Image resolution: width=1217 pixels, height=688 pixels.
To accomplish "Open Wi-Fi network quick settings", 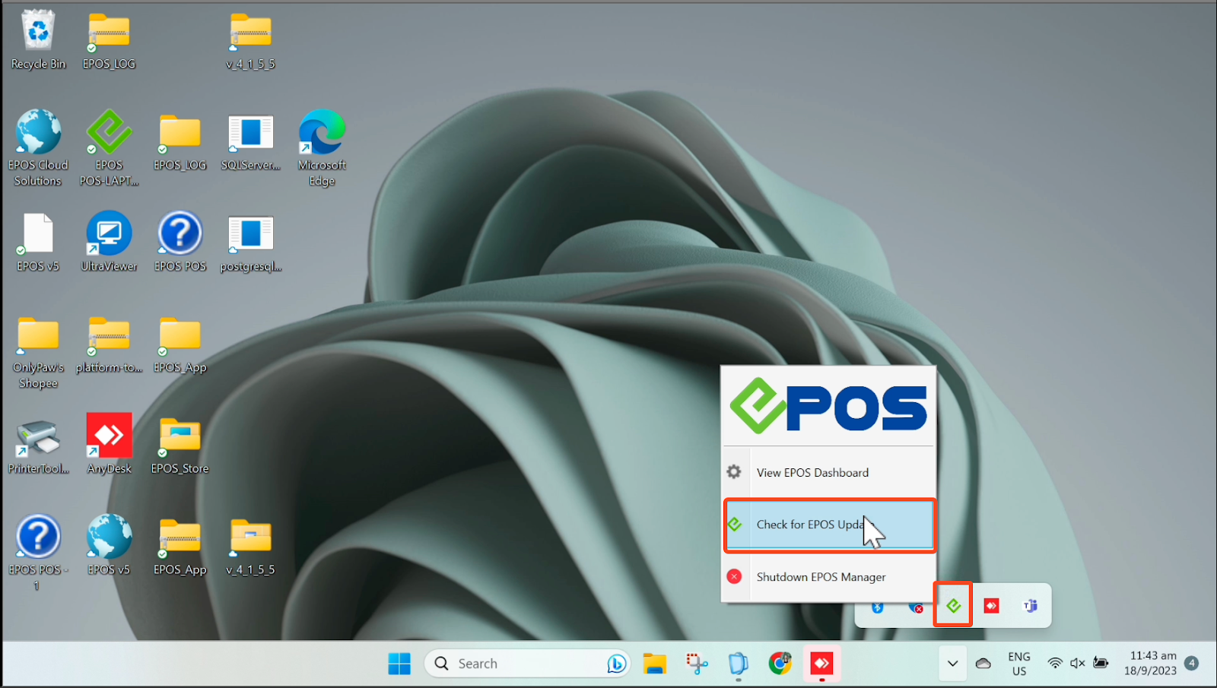I will [x=1055, y=664].
